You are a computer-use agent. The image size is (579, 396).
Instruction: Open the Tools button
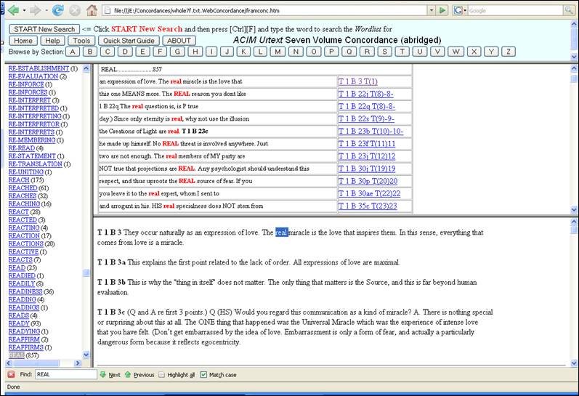pos(81,41)
